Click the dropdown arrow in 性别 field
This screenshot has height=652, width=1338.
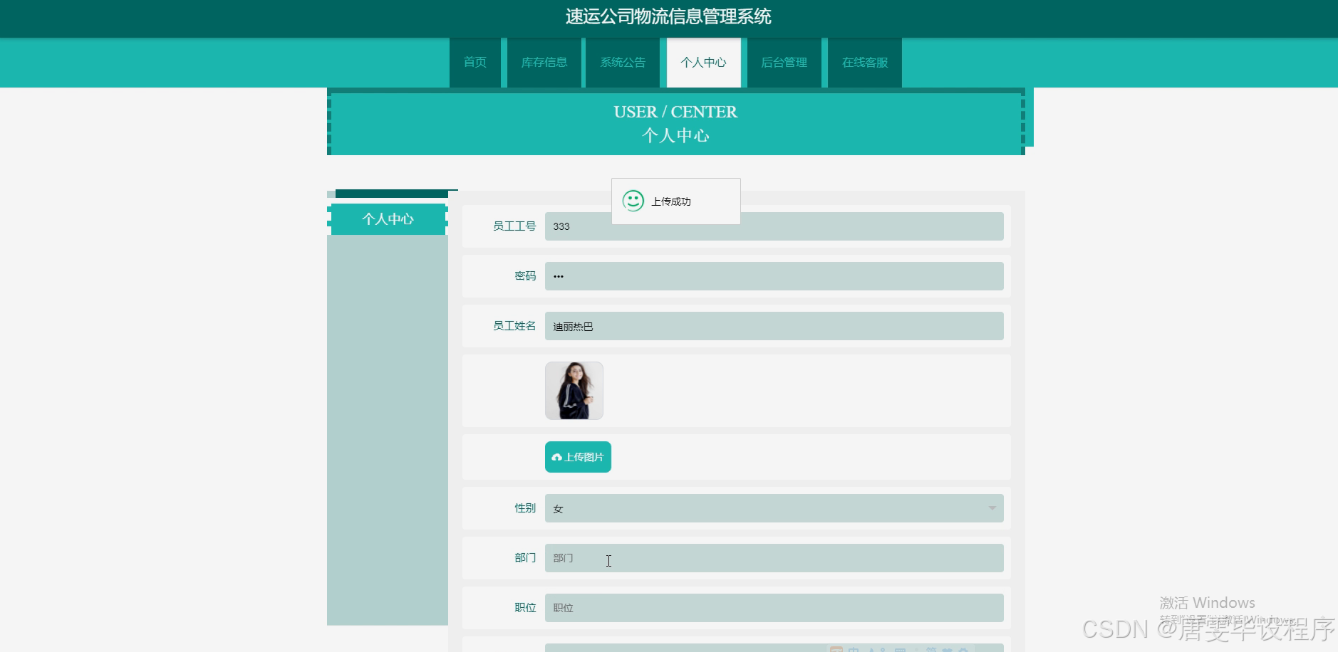(x=992, y=508)
